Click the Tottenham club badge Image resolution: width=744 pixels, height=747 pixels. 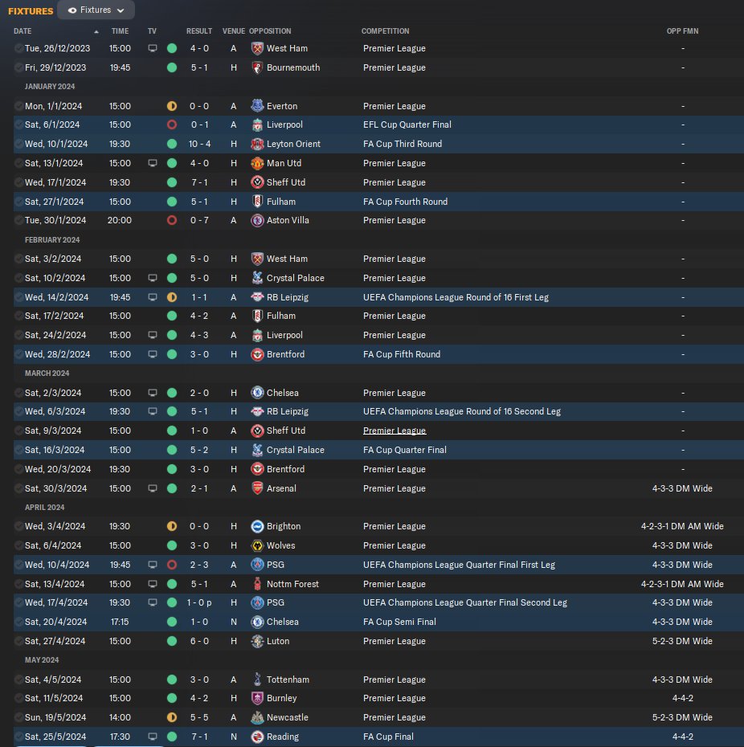tap(257, 680)
